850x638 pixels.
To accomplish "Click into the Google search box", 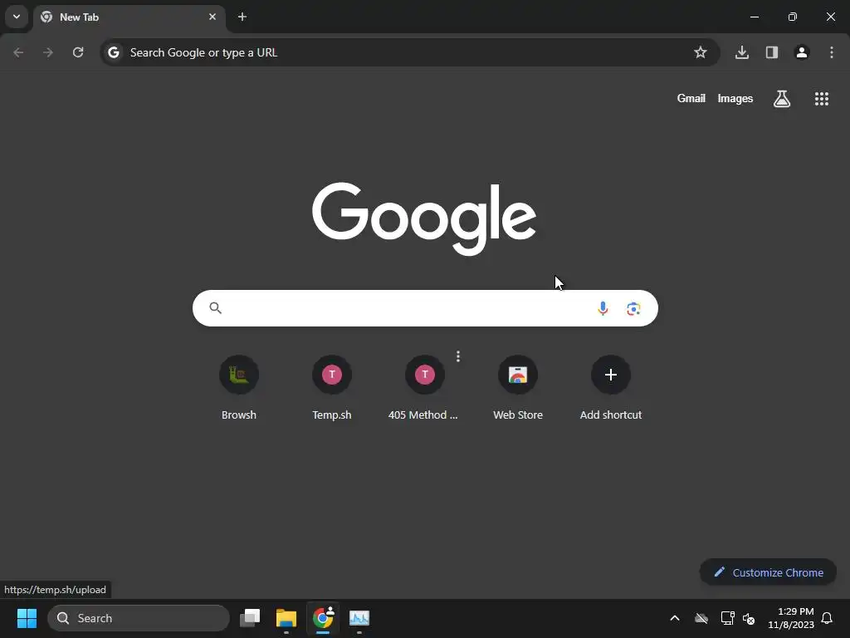I will click(x=425, y=308).
